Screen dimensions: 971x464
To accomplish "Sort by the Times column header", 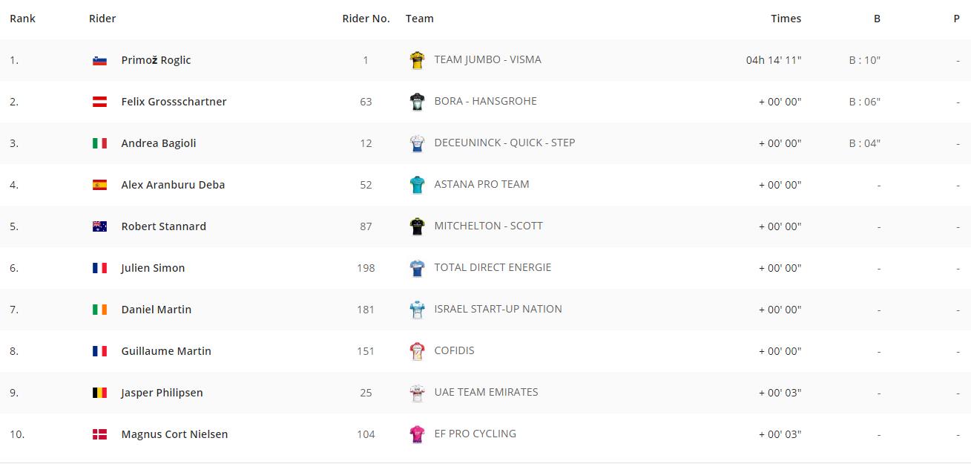I will click(x=786, y=19).
